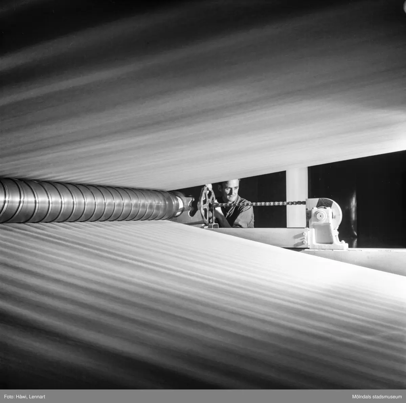Click the spoked handwheel beside the worker

(207, 204)
